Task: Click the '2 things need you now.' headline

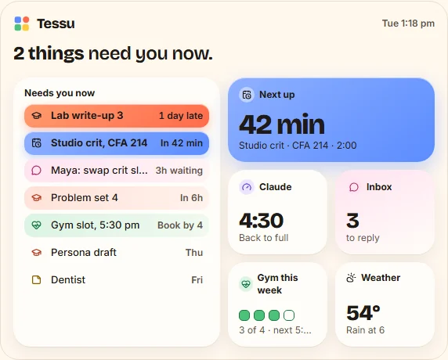Action: [113, 53]
